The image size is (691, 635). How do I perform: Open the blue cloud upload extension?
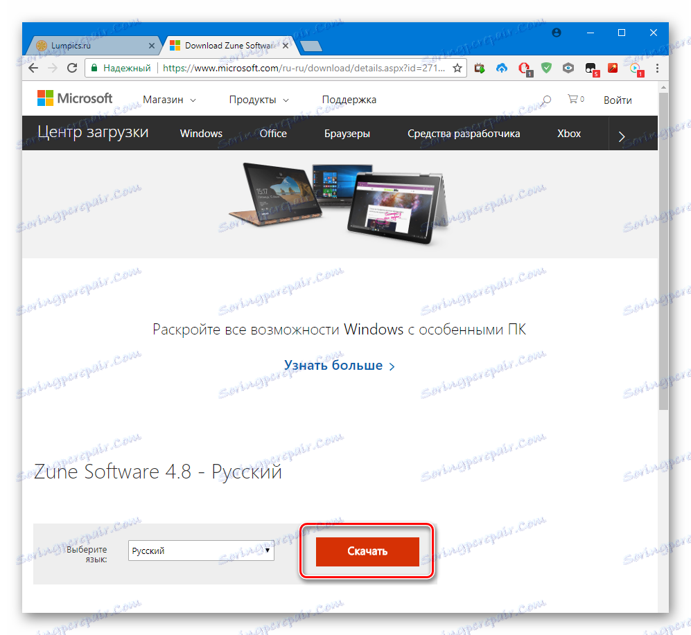tap(502, 69)
